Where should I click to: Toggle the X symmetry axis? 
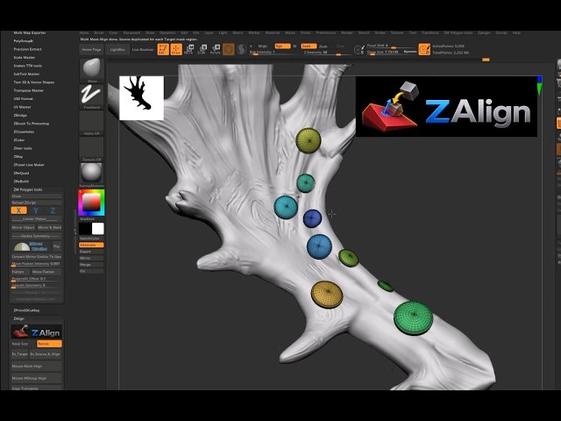tap(18, 210)
